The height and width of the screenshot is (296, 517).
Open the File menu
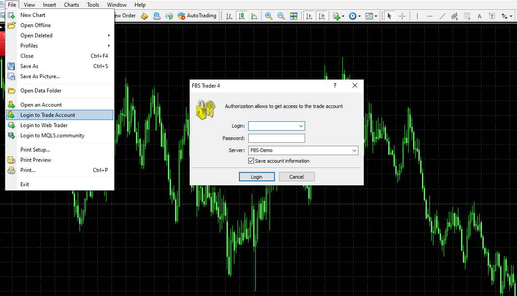12,4
